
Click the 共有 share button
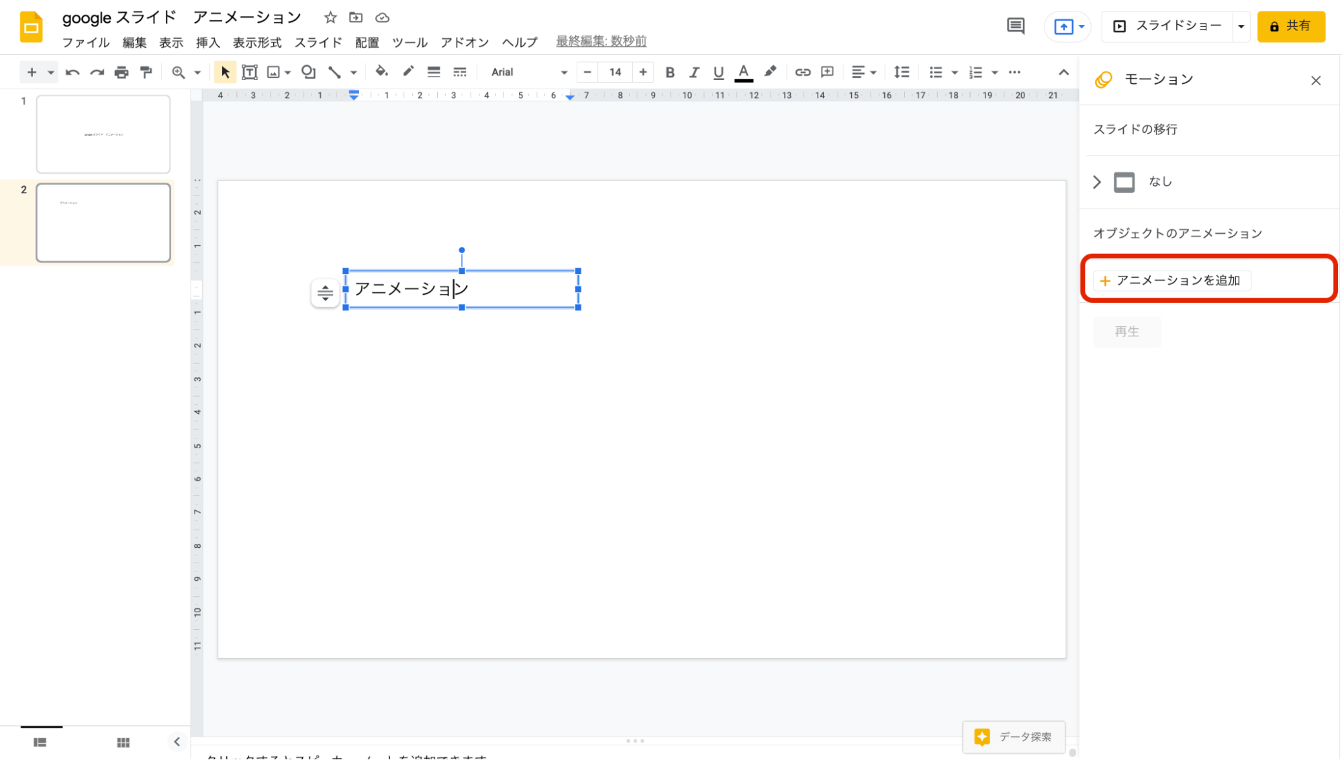pyautogui.click(x=1290, y=26)
